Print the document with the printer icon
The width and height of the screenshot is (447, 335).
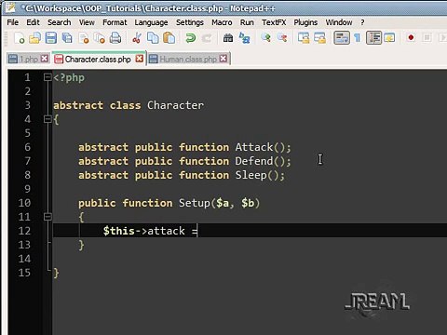click(115, 38)
